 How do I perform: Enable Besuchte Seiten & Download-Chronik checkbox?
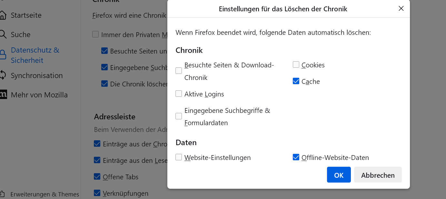[179, 71]
